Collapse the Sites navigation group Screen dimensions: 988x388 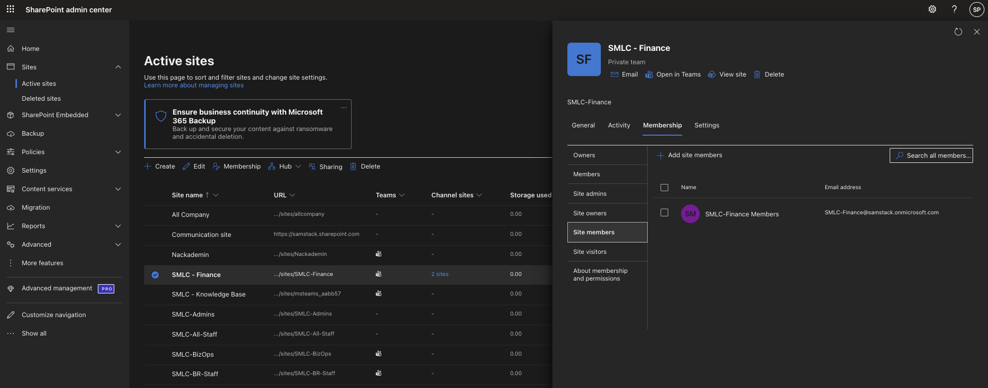pos(118,67)
